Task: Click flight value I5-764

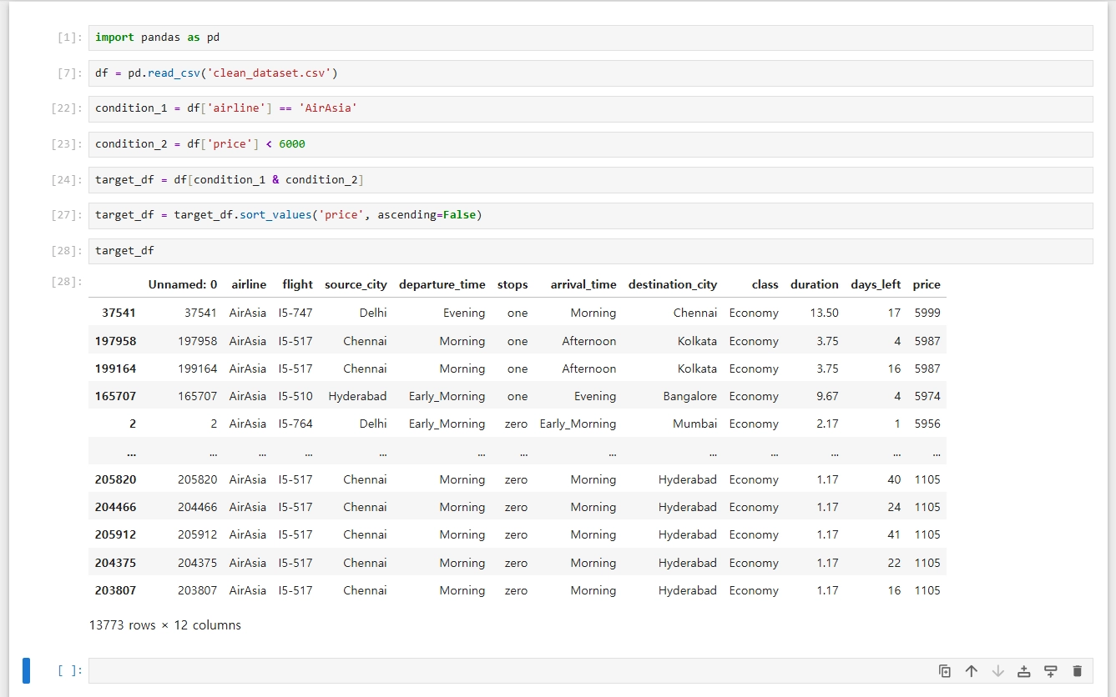Action: click(295, 424)
